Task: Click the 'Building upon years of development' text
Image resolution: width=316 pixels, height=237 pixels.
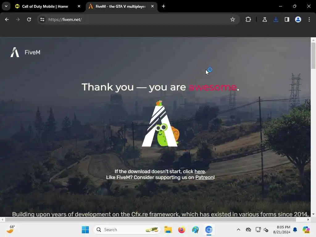Action: [x=160, y=214]
